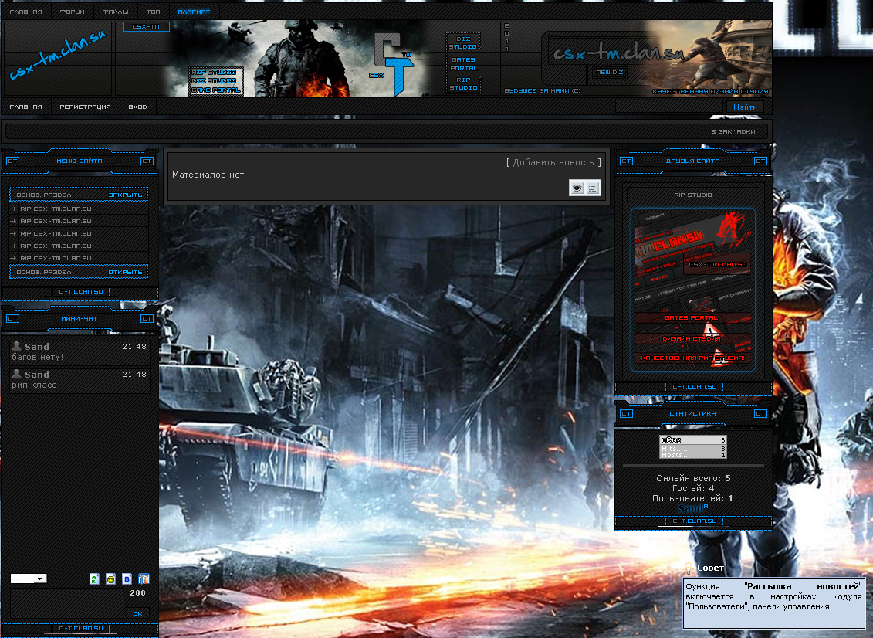Open RIP STUDIO in the header's dotted menu
The image size is (873, 638).
point(464,83)
